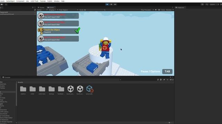Open the AddOns folder in Assets

(x=23, y=90)
